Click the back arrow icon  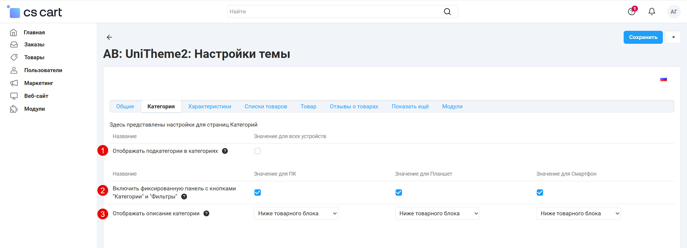click(109, 37)
